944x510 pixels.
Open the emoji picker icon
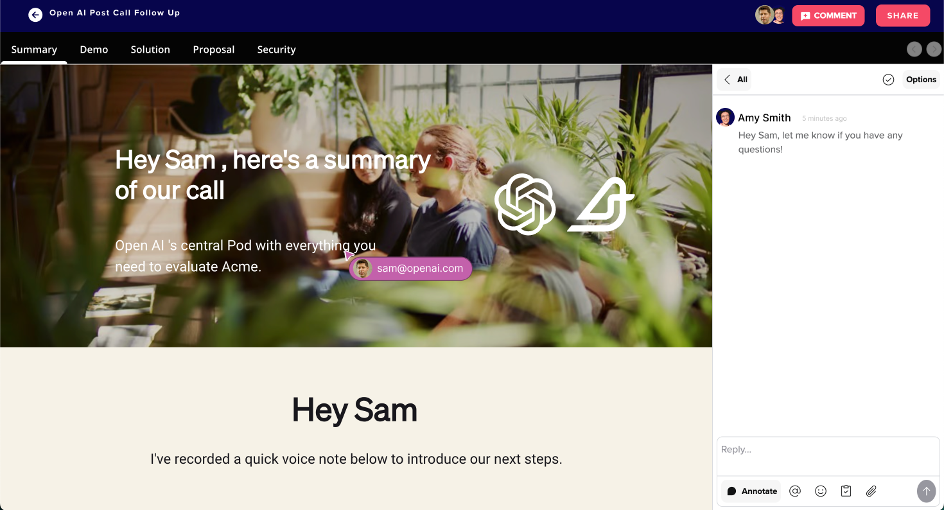(x=821, y=491)
